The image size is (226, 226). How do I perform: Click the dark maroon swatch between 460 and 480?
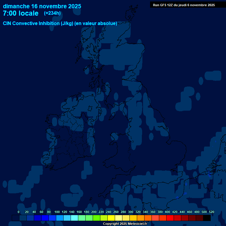click(x=192, y=218)
